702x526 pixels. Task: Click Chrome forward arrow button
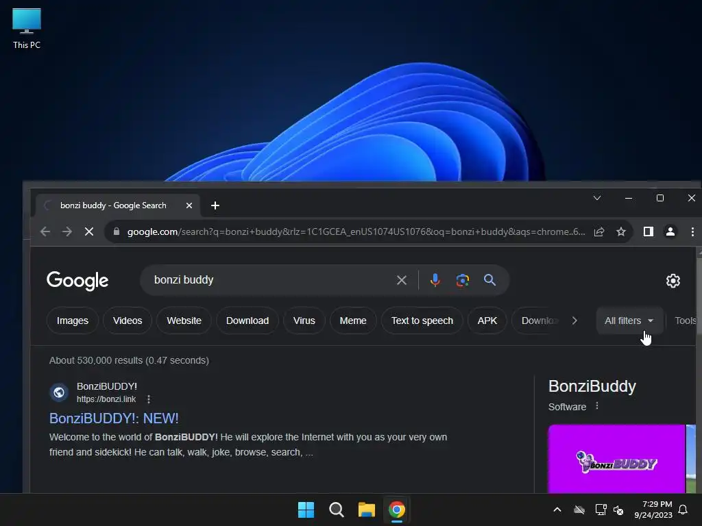click(67, 231)
